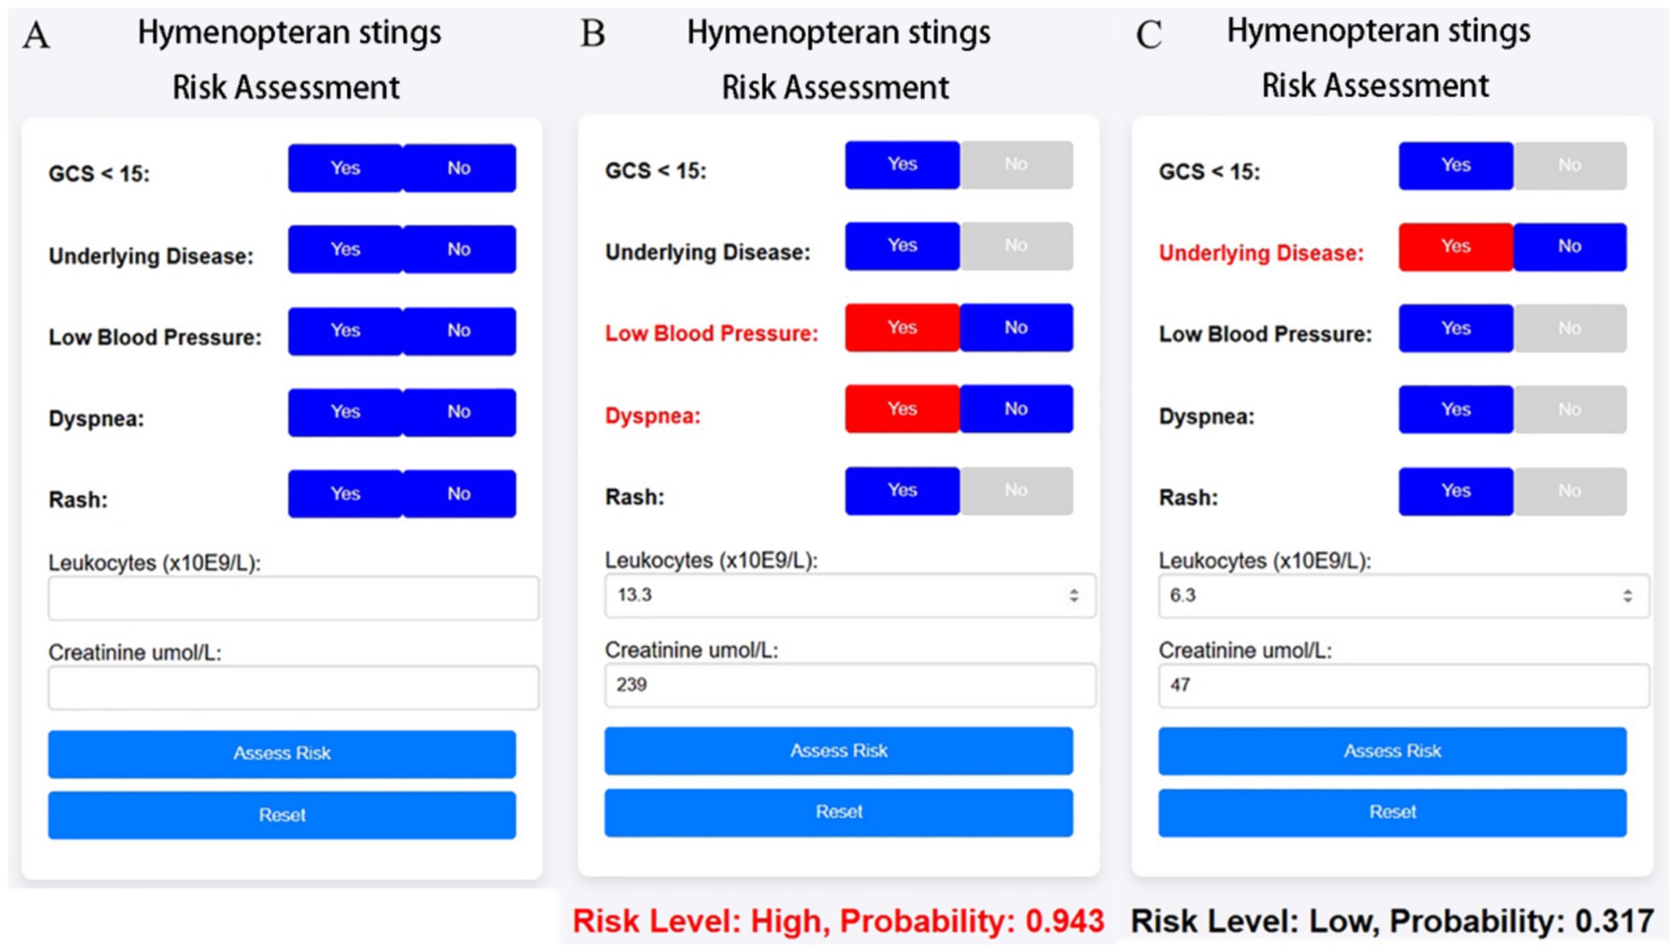Click the empty Leukocytes field in panel A
The height and width of the screenshot is (952, 1677).
pos(294,599)
